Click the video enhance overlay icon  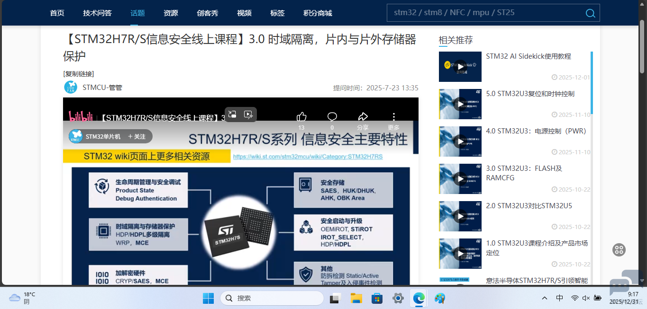coord(248,114)
